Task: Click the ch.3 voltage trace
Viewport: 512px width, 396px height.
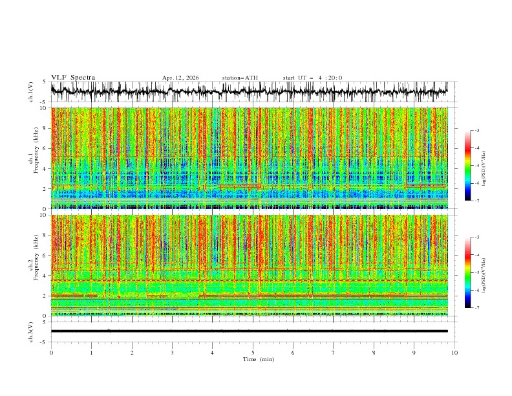Action: tap(249, 331)
